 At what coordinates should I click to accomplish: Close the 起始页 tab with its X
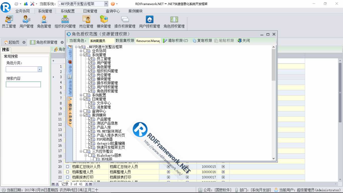click(x=24, y=42)
